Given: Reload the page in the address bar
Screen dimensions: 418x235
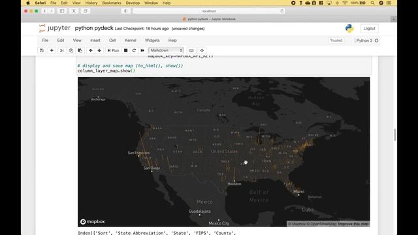Looking at the screenshot, I should point(281,11).
